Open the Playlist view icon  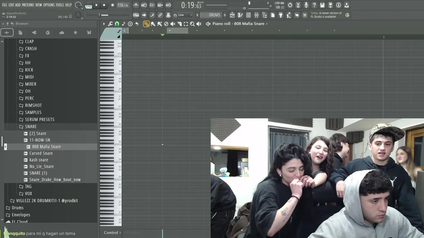232,15
